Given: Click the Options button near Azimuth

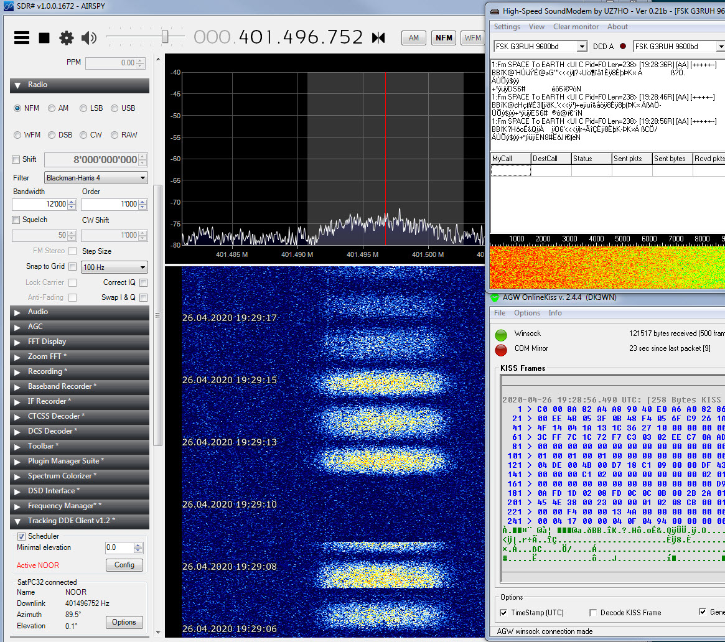Looking at the screenshot, I should coord(124,623).
